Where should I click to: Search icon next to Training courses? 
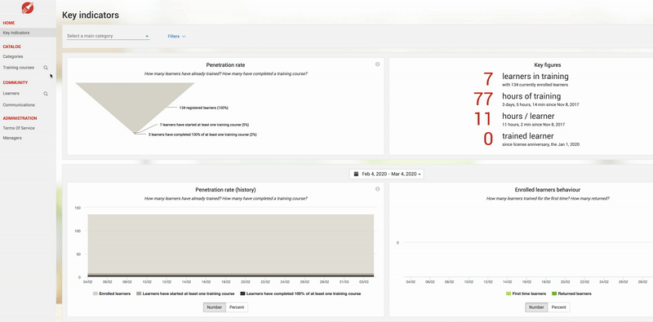[46, 68]
